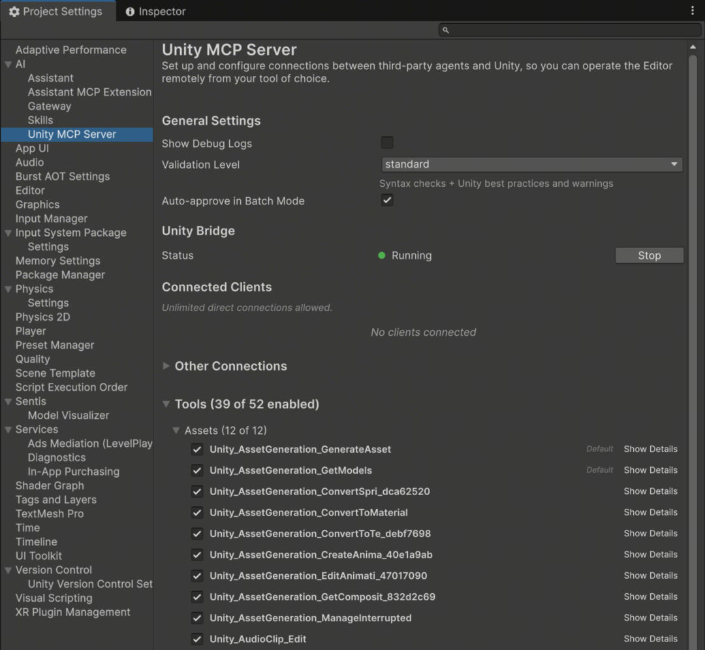Click the Inspector info icon
The width and height of the screenshot is (705, 650).
(x=130, y=12)
